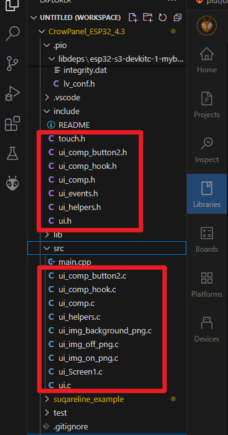228x435 pixels.
Task: Go to PlatformIO Home
Action: [207, 60]
